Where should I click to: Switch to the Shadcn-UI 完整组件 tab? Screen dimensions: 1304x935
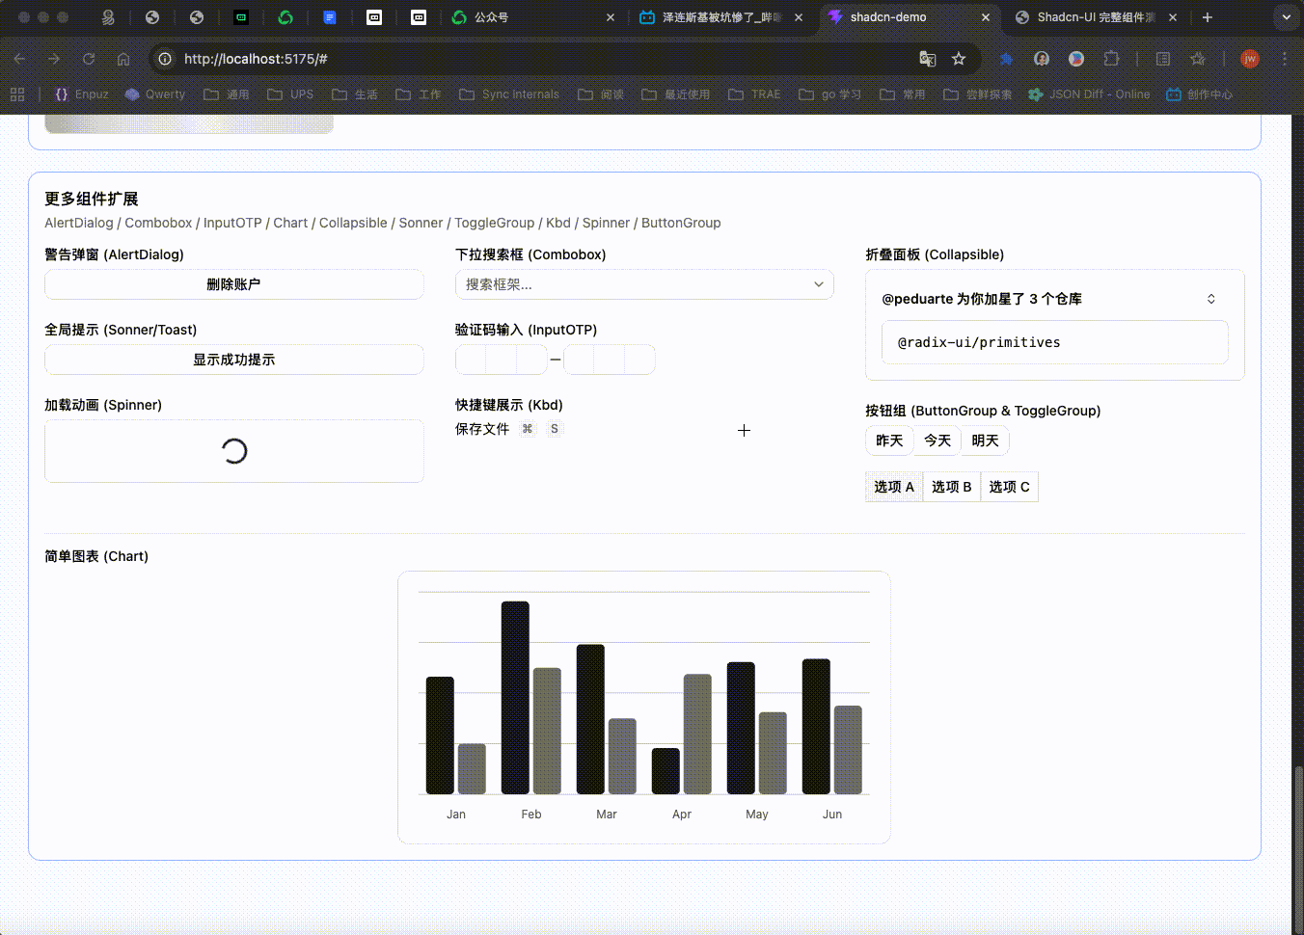click(1095, 17)
